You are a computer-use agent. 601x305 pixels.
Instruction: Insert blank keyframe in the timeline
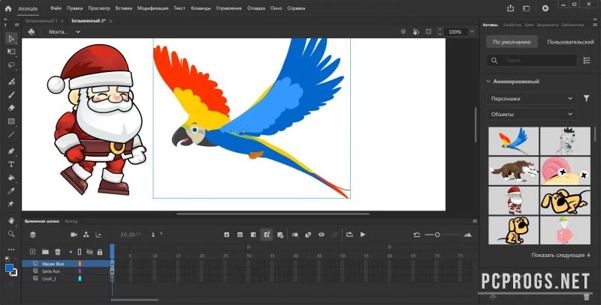click(240, 235)
